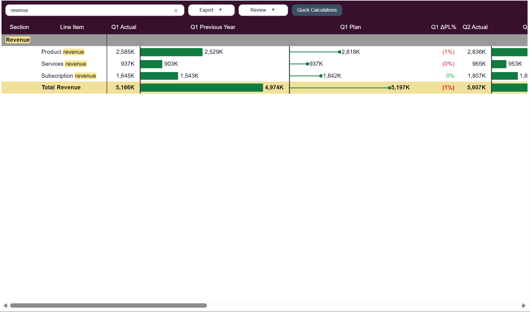Click the 937K Q1 Actual value

click(x=128, y=64)
